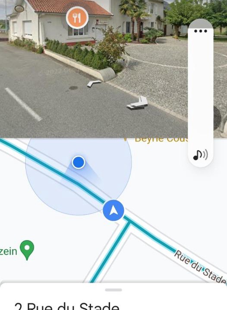Expand the bottom sheet drag handle

(x=113, y=290)
